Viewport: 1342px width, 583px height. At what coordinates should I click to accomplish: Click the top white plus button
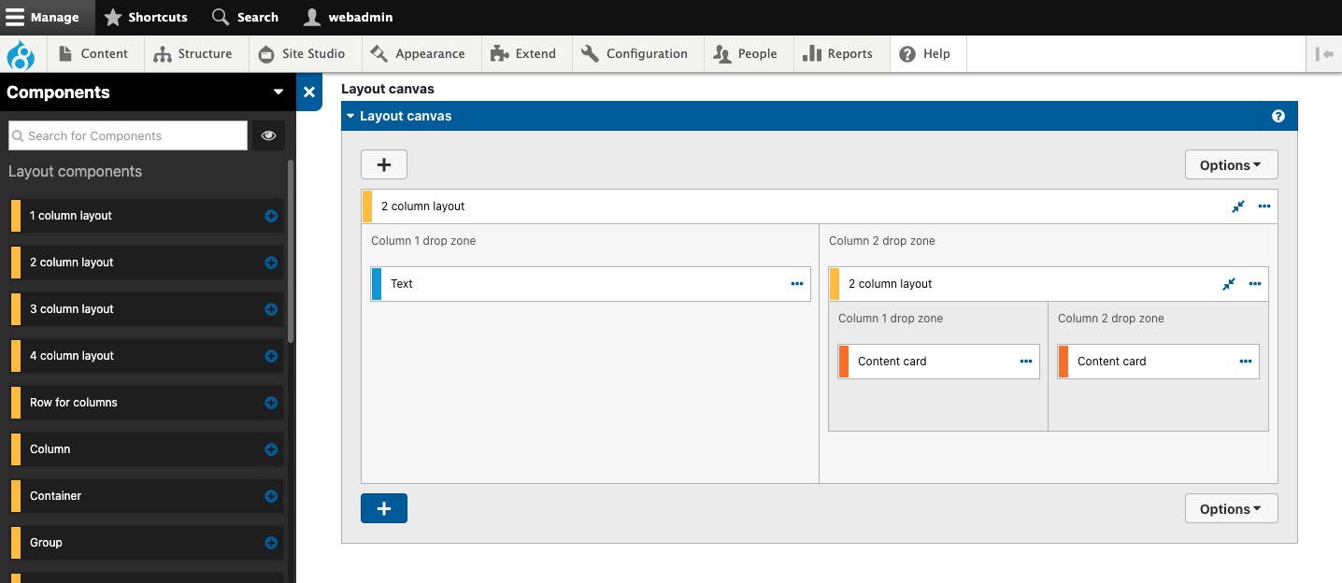click(384, 164)
